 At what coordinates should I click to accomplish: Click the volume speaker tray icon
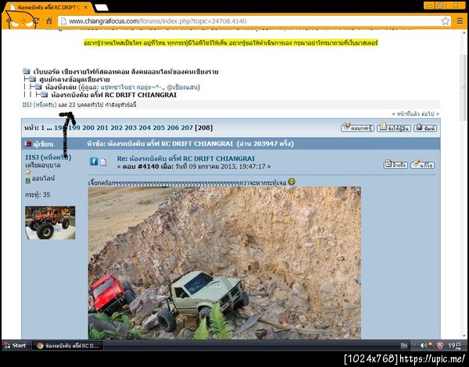pos(423,346)
